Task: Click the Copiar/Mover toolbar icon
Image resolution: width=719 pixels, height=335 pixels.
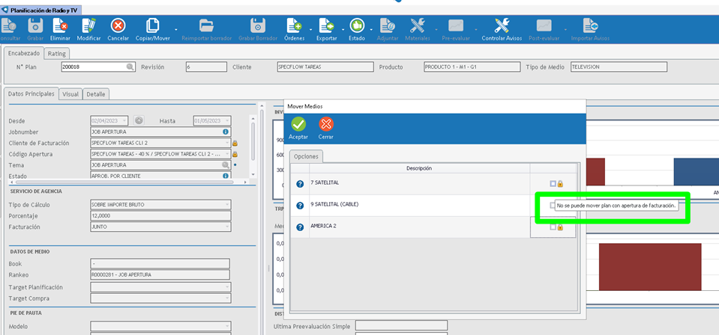Action: coord(152,26)
